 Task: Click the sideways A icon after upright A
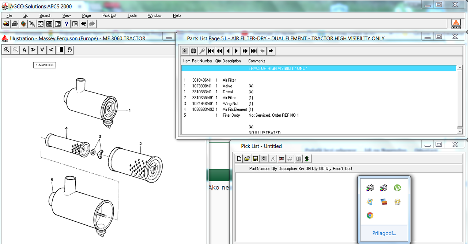(33, 50)
